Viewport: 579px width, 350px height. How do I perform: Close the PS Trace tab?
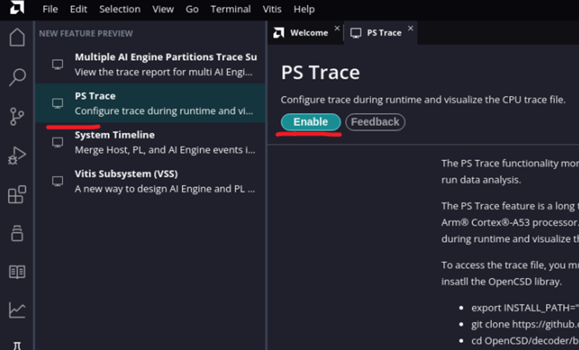pyautogui.click(x=410, y=29)
